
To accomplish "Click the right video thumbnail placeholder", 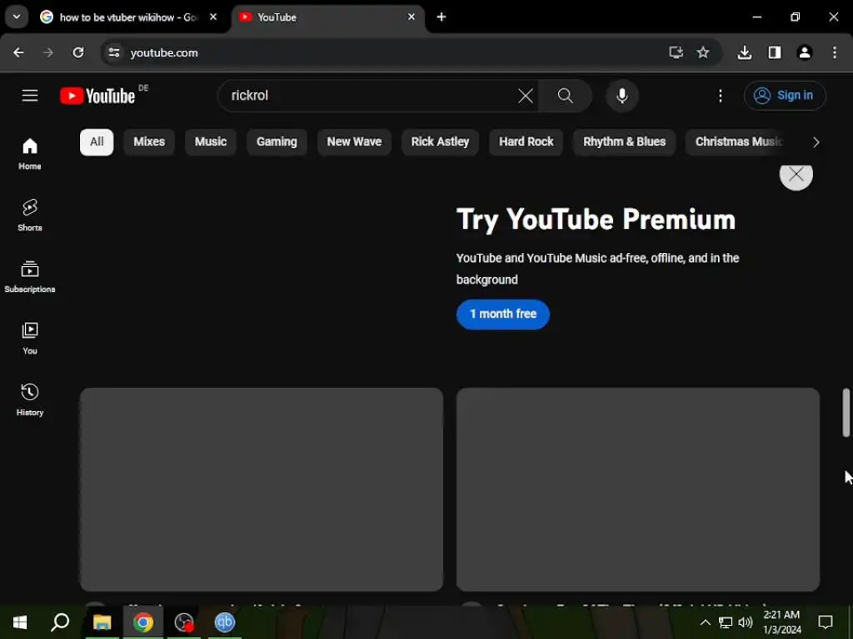I will pos(637,489).
